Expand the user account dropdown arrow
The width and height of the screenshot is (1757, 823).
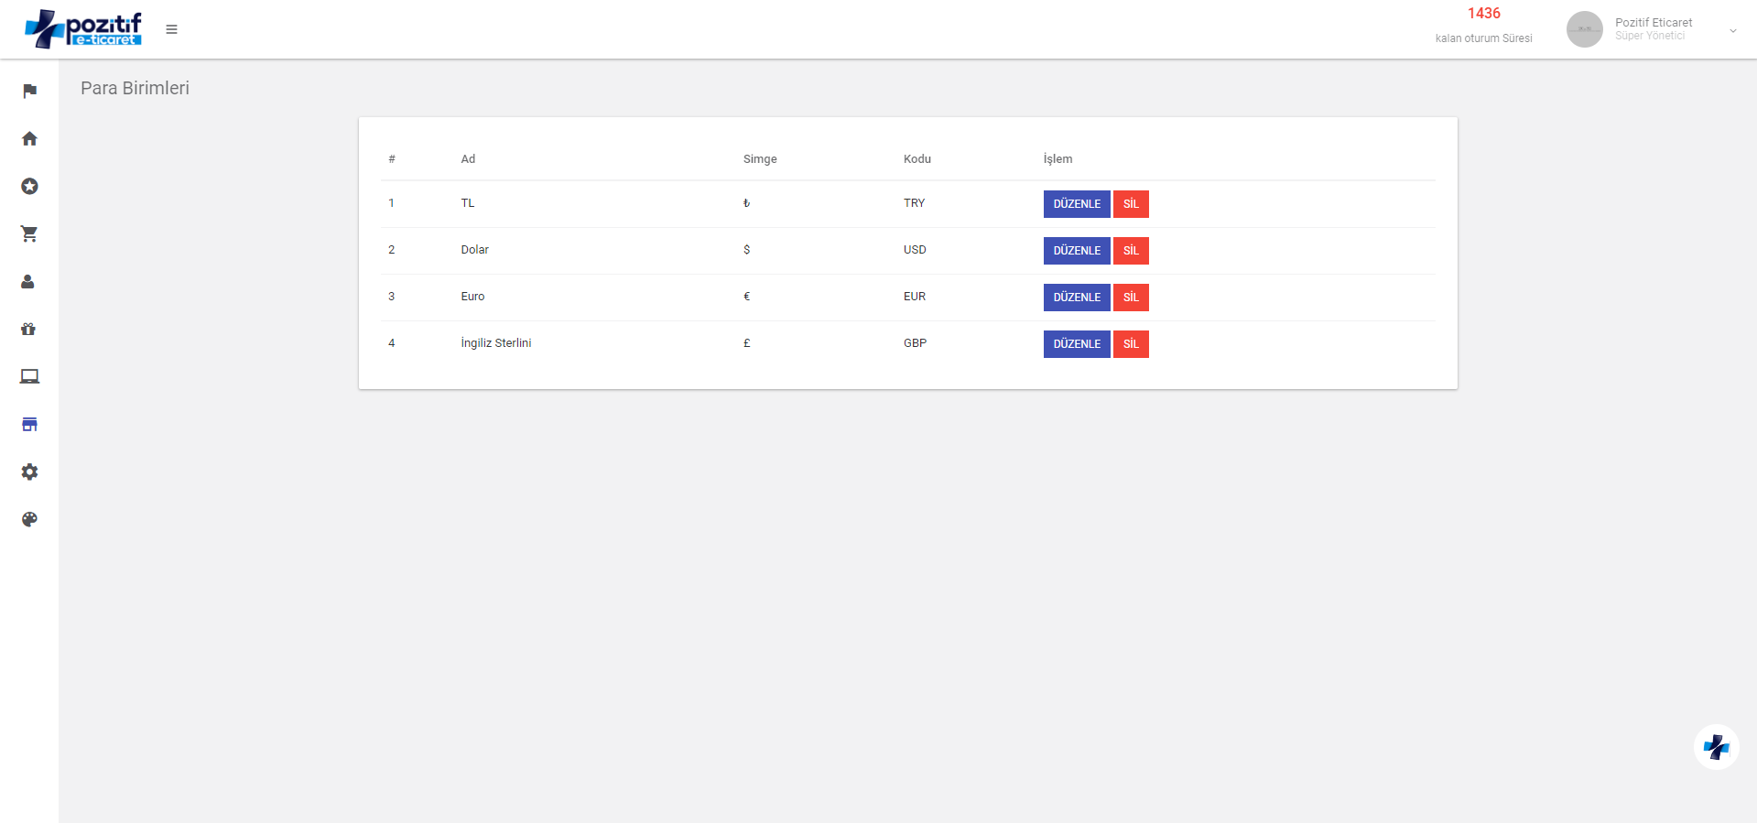coord(1732,30)
